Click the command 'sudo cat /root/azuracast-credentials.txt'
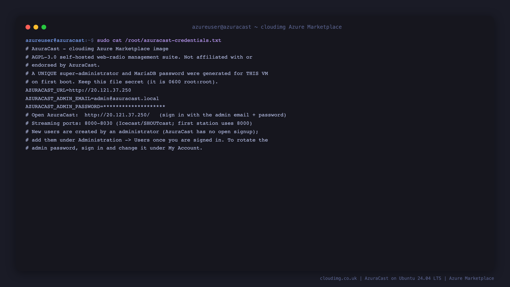Image resolution: width=510 pixels, height=287 pixels. (x=159, y=40)
